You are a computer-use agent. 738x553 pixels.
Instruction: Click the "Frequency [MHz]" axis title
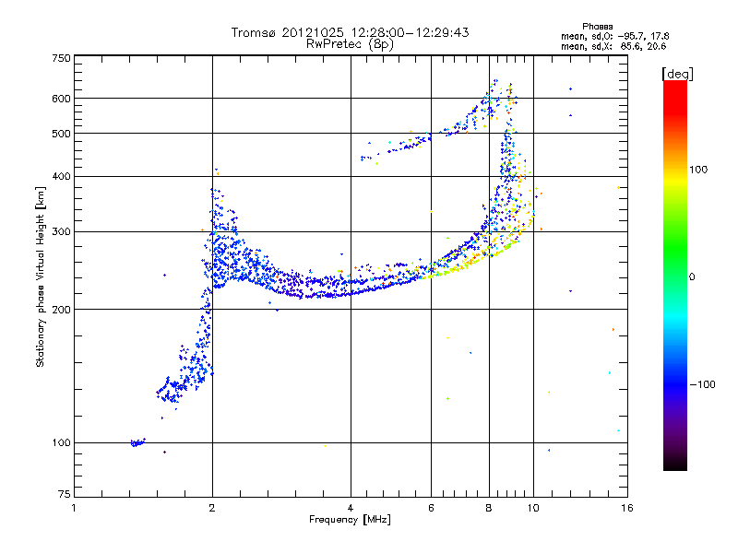pos(350,520)
